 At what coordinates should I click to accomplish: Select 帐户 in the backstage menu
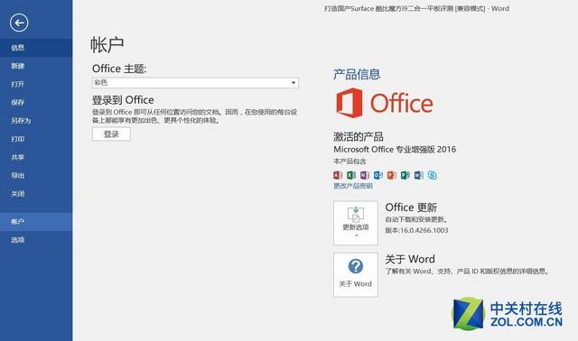coord(36,222)
